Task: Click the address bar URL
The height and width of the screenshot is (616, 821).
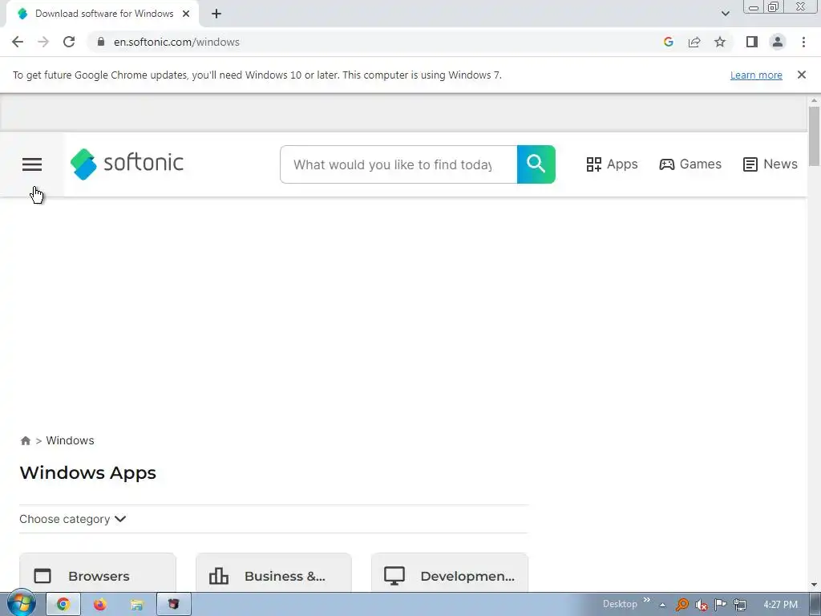Action: coord(176,42)
